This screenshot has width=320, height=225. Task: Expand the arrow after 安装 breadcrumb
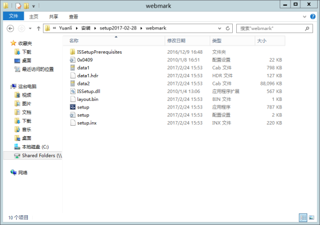click(x=95, y=28)
